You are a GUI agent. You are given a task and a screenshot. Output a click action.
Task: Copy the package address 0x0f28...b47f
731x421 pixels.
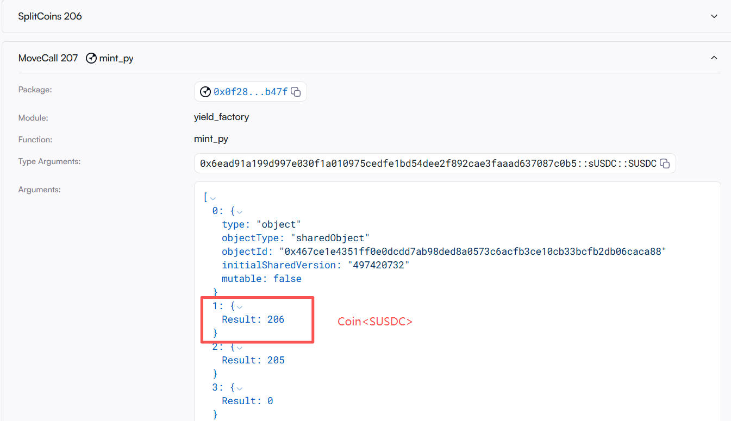click(296, 92)
